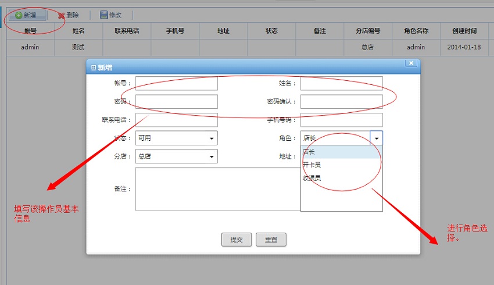This screenshot has width=494, height=285.
Task: Click the 修改 save-disk edit icon
Action: (104, 15)
